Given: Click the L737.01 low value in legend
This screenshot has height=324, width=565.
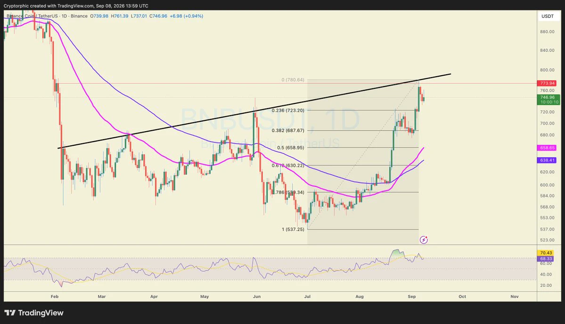Looking at the screenshot, I should coord(139,16).
